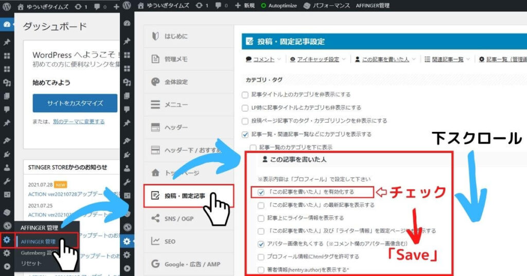Screen dimensions: 527x276
Task: Uncheck 記事一覧・関連記事一覧などにカテゴリを表示する
Action: click(245, 134)
